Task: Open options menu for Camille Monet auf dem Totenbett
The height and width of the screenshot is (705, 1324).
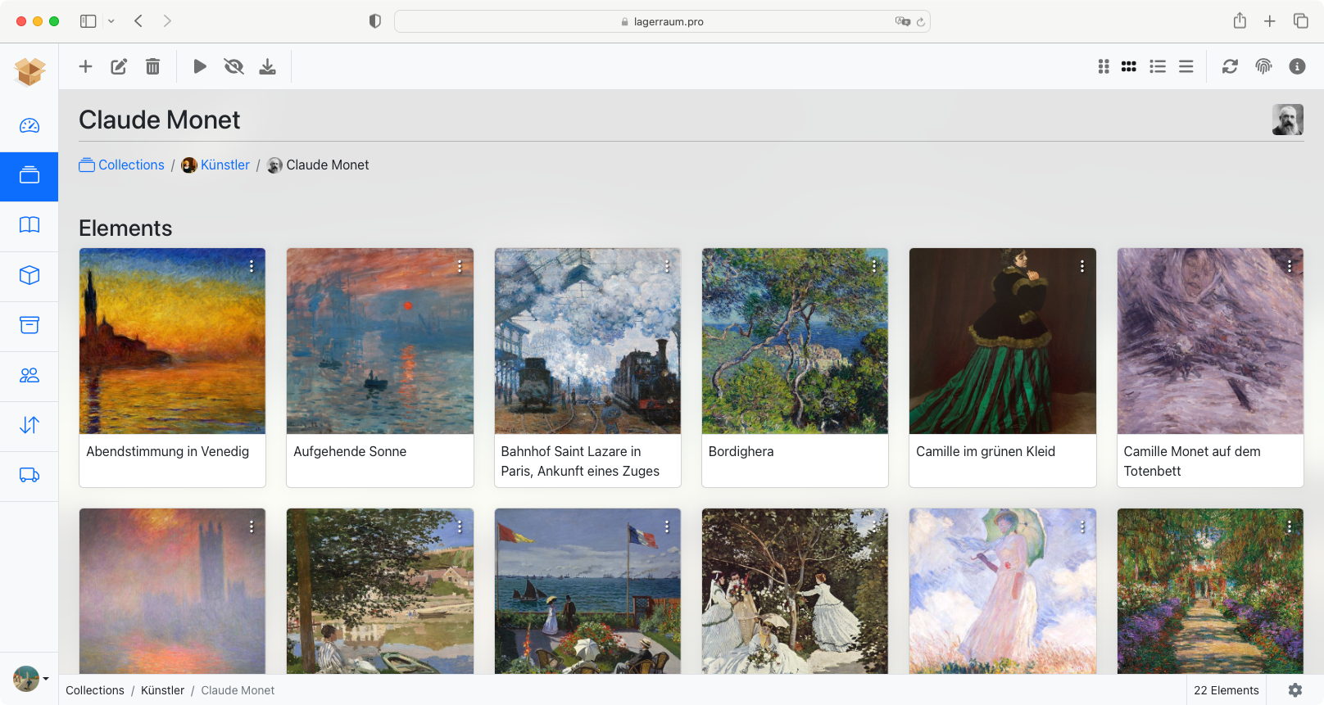Action: tap(1290, 266)
